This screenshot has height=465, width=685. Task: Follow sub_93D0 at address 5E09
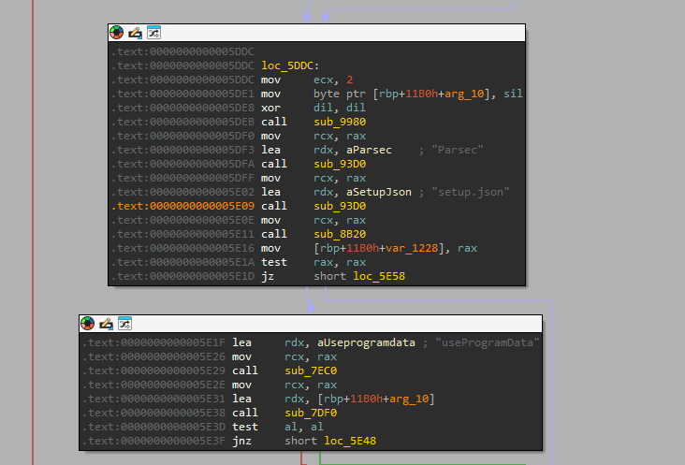click(x=340, y=206)
